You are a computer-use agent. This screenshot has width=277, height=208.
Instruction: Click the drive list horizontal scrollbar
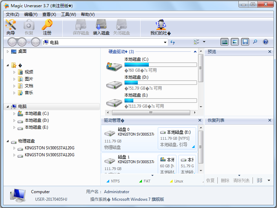(x=151, y=112)
